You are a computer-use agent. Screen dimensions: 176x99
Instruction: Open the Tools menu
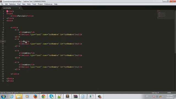(x=34, y=4)
